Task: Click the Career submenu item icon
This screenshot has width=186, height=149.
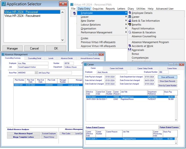Action: (x=130, y=17)
